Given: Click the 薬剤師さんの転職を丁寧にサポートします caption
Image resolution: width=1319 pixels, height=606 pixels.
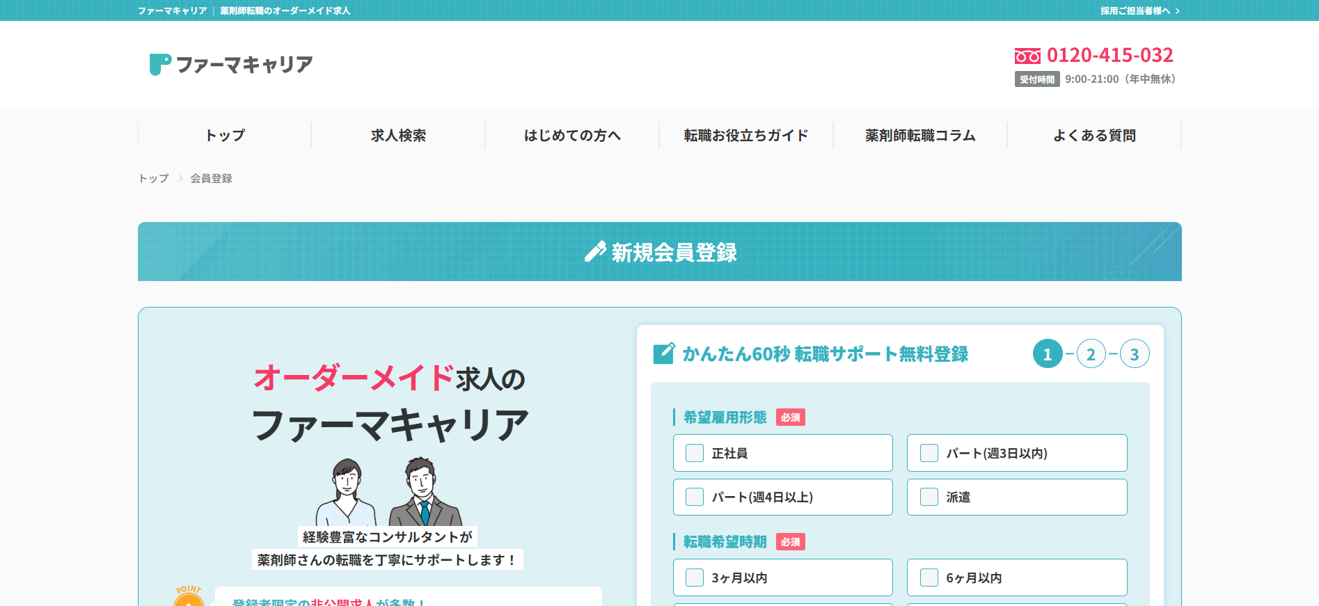Looking at the screenshot, I should click(x=387, y=559).
